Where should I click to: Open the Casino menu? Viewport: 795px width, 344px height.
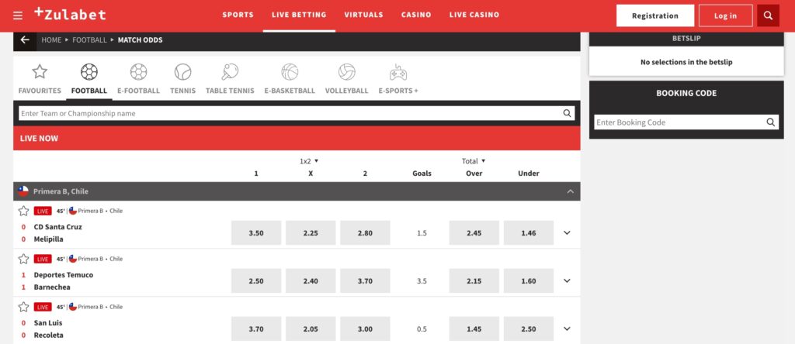tap(416, 15)
